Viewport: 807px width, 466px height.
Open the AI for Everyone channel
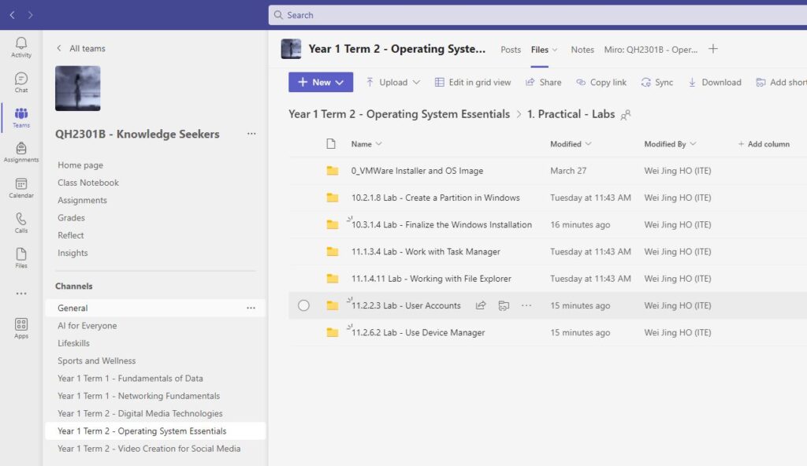pyautogui.click(x=87, y=326)
